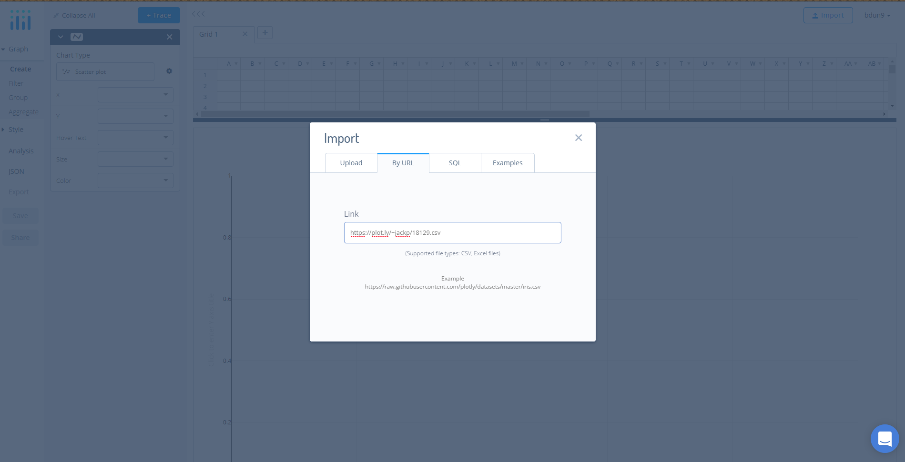Click the Import button in header

pyautogui.click(x=828, y=15)
